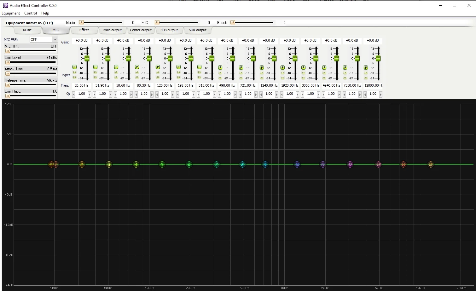The height and width of the screenshot is (291, 476).
Task: Select EQ node 7 on the graph
Action: pos(216,164)
